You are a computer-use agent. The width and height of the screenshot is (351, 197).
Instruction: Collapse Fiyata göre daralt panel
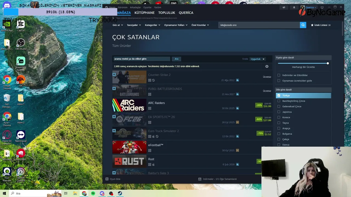coord(303,57)
